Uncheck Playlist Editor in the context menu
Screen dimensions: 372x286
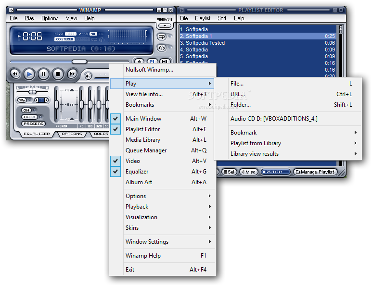coord(163,129)
